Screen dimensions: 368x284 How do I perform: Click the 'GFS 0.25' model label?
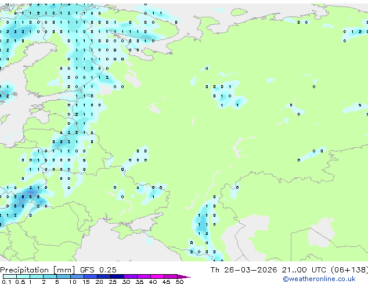coord(98,270)
